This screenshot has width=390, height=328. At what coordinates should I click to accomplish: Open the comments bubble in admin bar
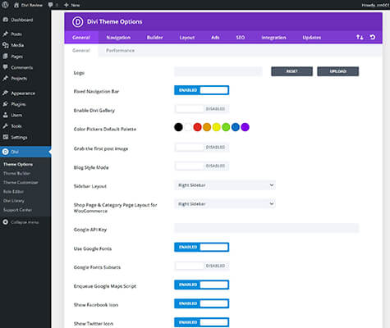50,5
